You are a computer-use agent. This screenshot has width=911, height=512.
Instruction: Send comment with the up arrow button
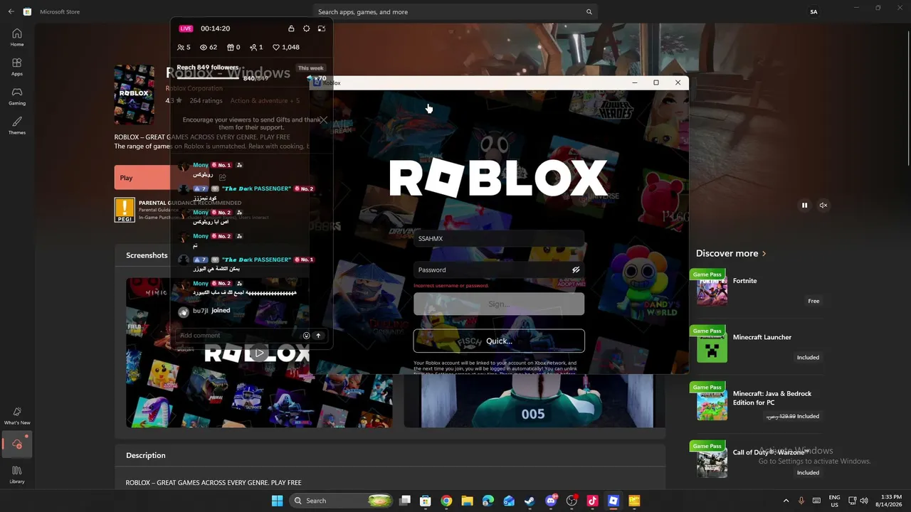318,336
